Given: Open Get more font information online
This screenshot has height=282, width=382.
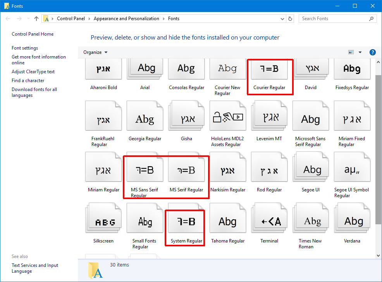Looking at the screenshot, I should coord(39,60).
